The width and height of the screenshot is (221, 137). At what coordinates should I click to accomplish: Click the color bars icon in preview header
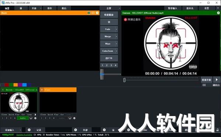89,13
